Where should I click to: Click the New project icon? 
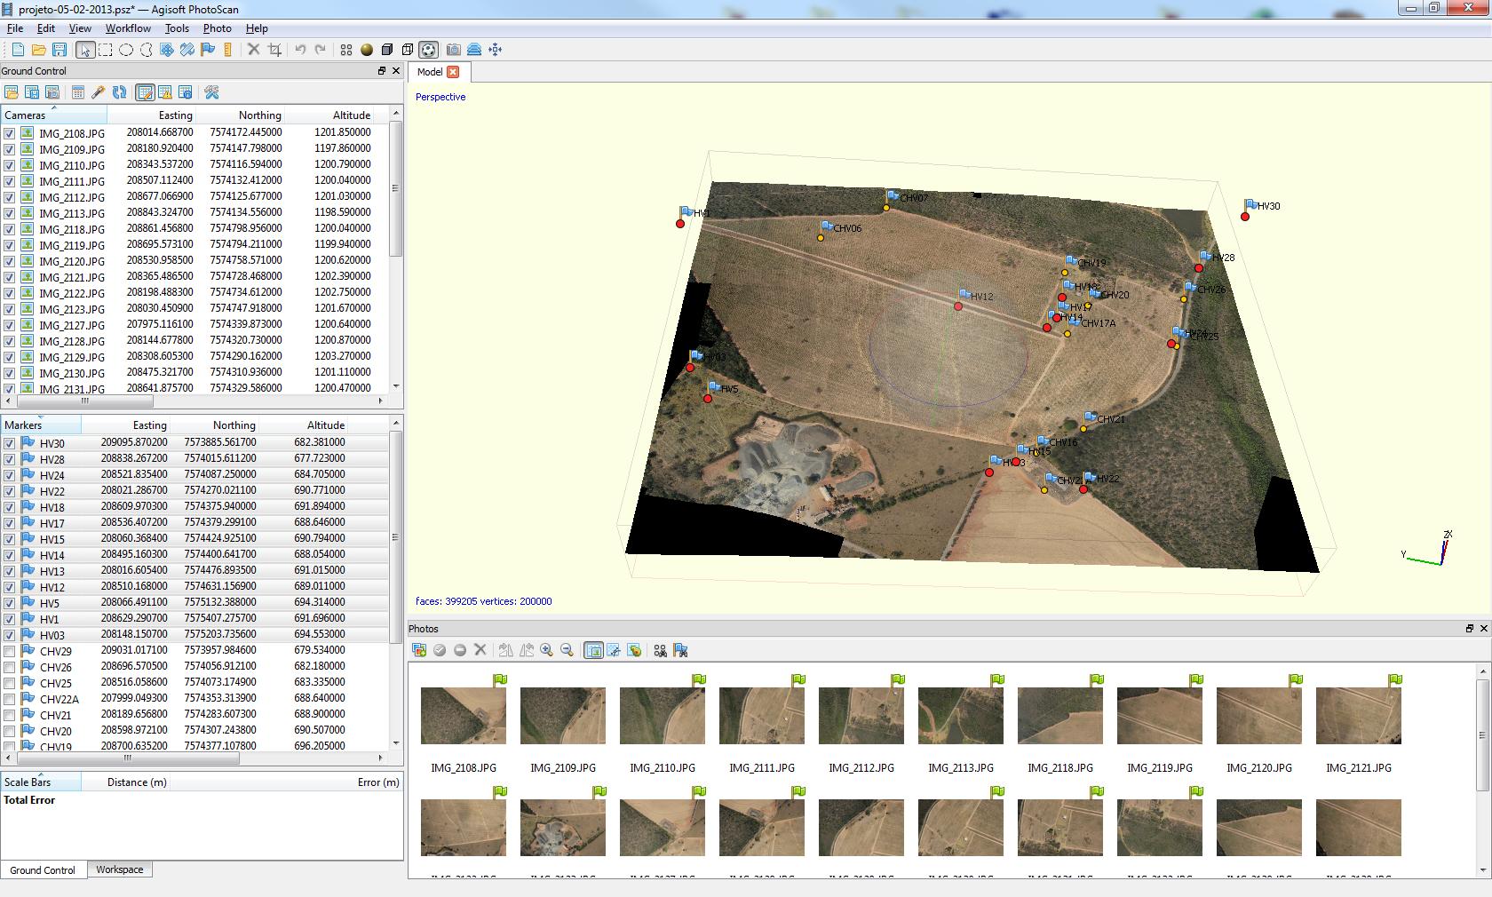point(18,50)
